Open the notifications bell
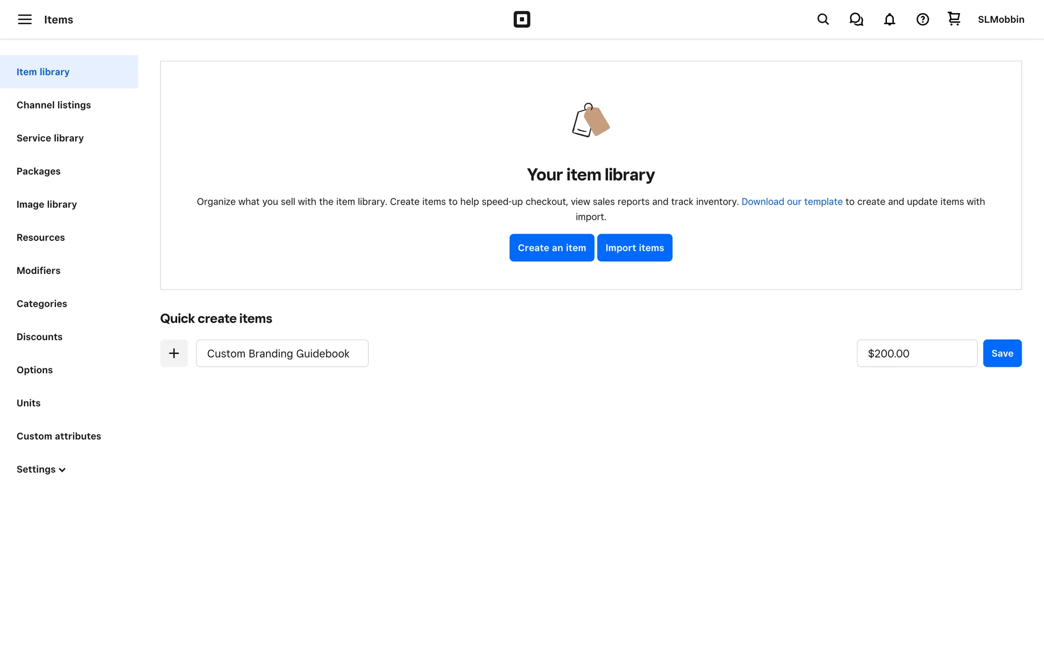This screenshot has height=652, width=1044. (889, 20)
